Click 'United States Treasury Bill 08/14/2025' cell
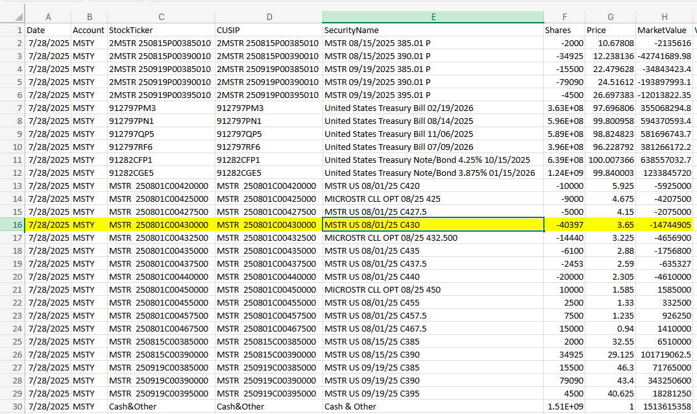This screenshot has height=414, width=697. (434, 121)
